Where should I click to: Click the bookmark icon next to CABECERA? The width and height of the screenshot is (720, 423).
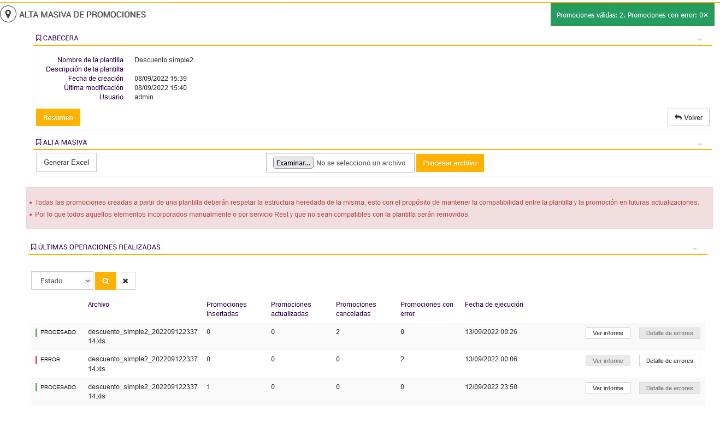[39, 38]
